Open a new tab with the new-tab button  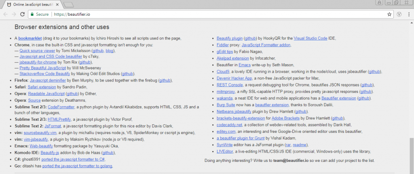[68, 4]
